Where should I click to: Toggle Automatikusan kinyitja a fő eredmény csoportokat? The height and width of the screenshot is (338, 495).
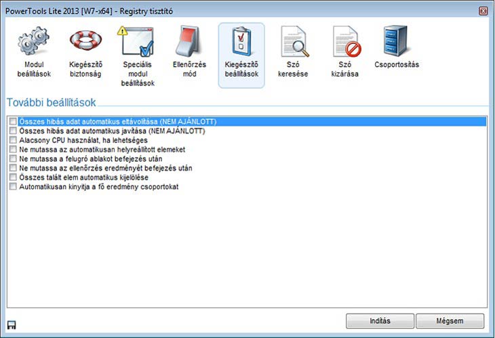point(13,186)
